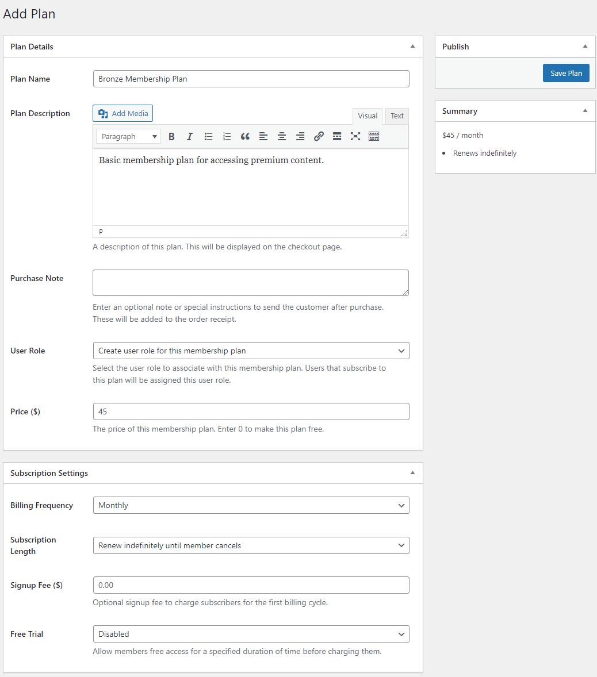This screenshot has height=677, width=597.
Task: Switch to the Visual editor tab
Action: [368, 116]
